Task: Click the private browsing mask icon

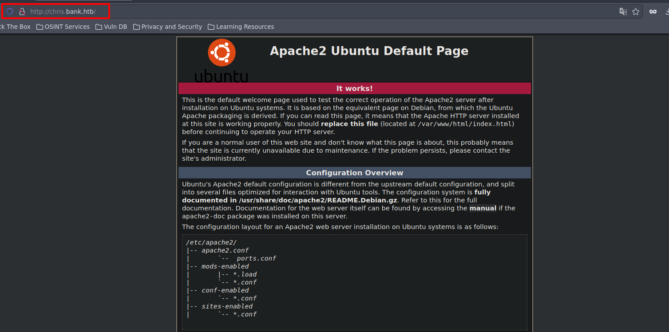Action: pyautogui.click(x=653, y=12)
